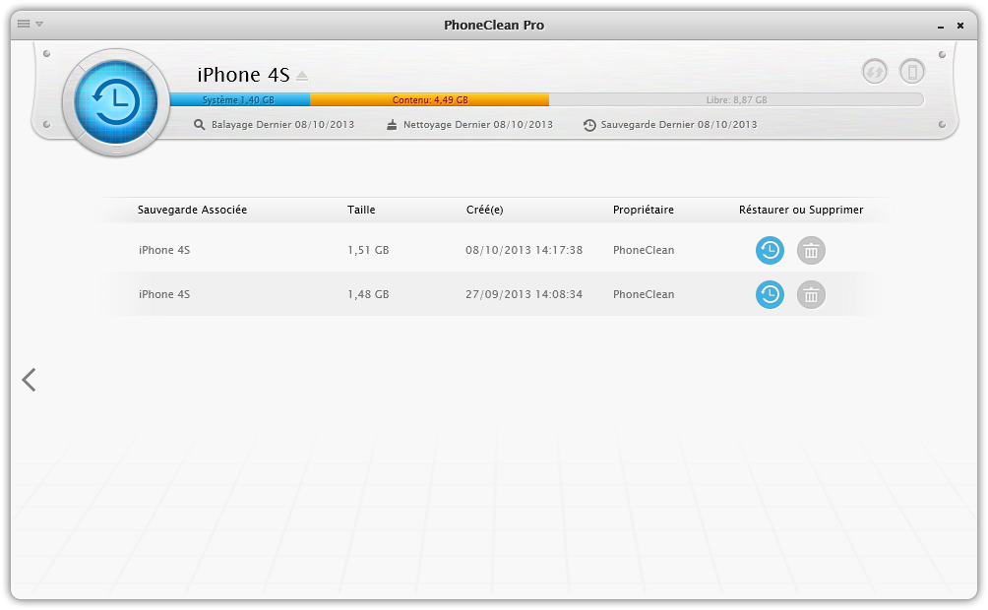Click the Taille column header
This screenshot has width=988, height=610.
tap(361, 210)
